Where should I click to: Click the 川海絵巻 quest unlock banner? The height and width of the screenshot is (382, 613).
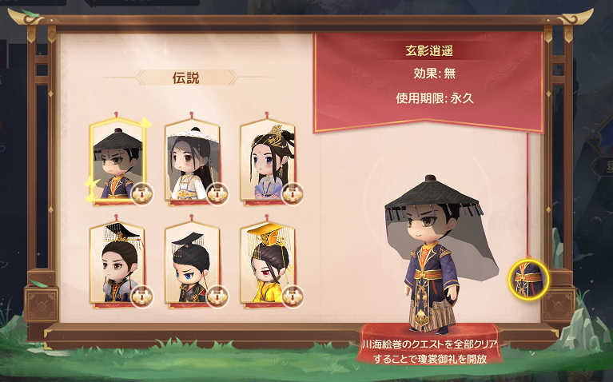coord(430,352)
